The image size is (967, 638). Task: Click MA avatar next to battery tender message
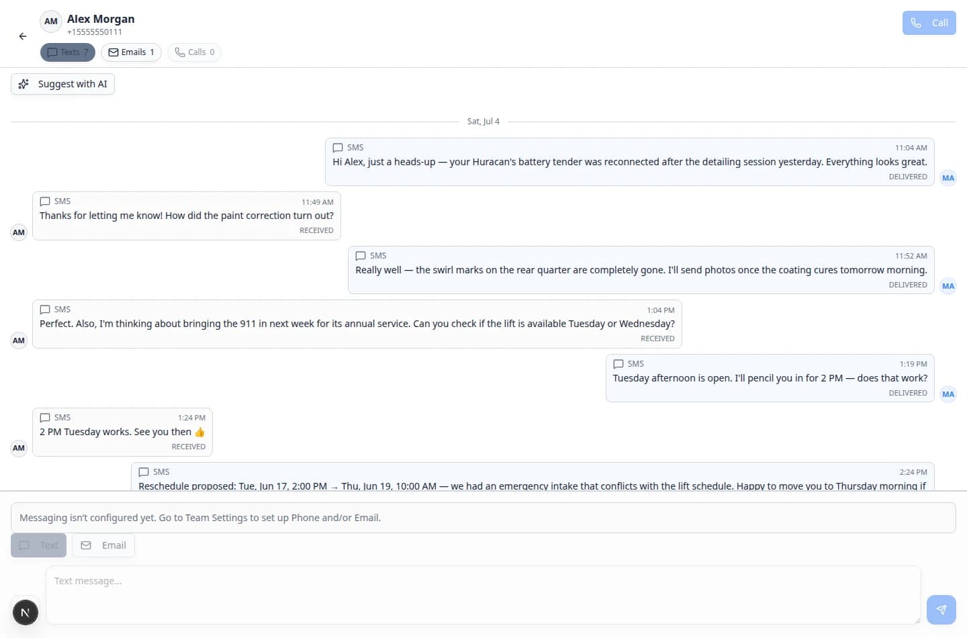tap(948, 178)
